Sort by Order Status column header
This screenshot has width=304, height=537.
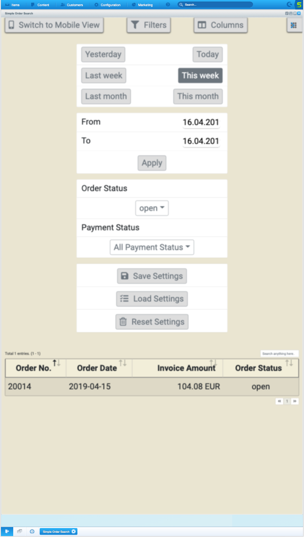pyautogui.click(x=261, y=368)
